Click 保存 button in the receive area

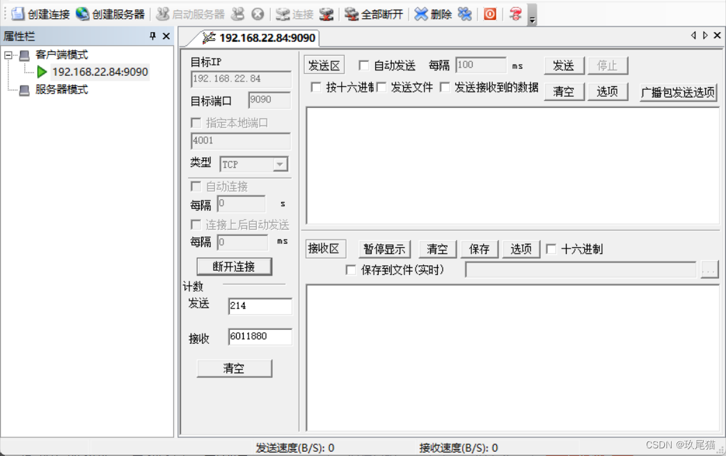(x=479, y=249)
